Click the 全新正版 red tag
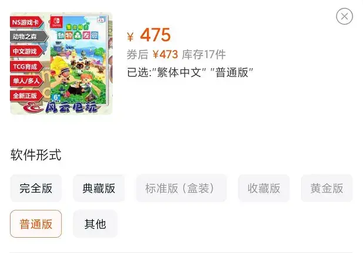Screen dimensions: 363x253 point(27,96)
